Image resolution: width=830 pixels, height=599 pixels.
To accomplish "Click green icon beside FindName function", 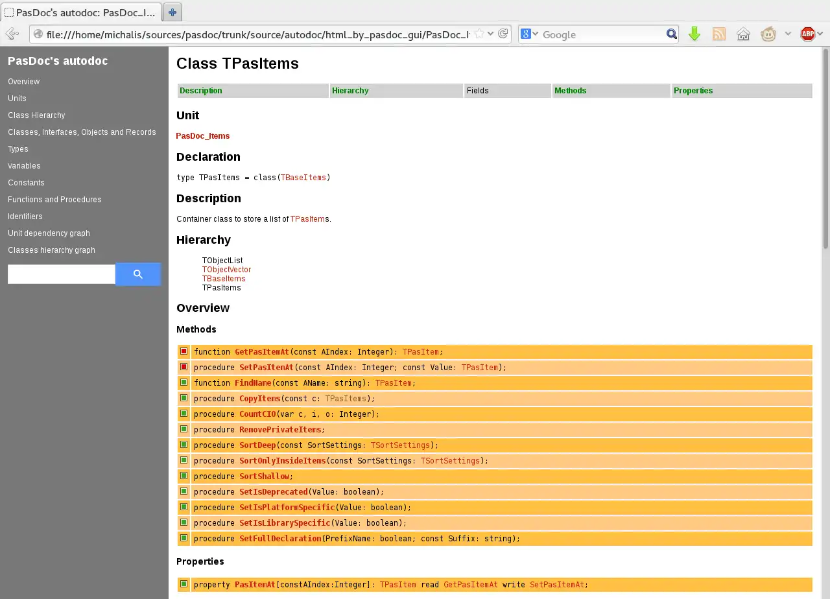I will [x=184, y=382].
